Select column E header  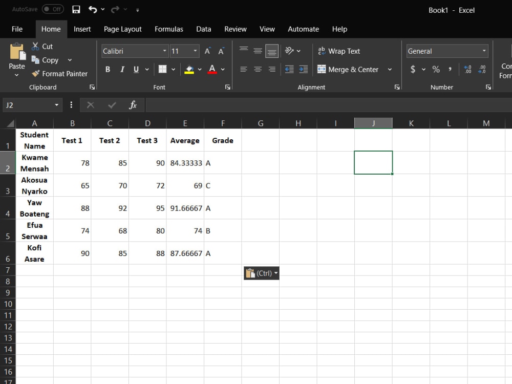(185, 123)
